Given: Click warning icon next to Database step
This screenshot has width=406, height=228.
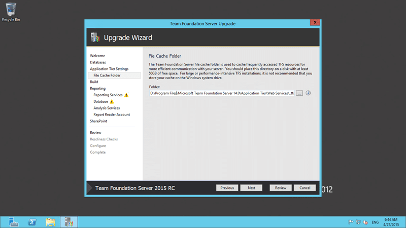Looking at the screenshot, I should point(112,102).
